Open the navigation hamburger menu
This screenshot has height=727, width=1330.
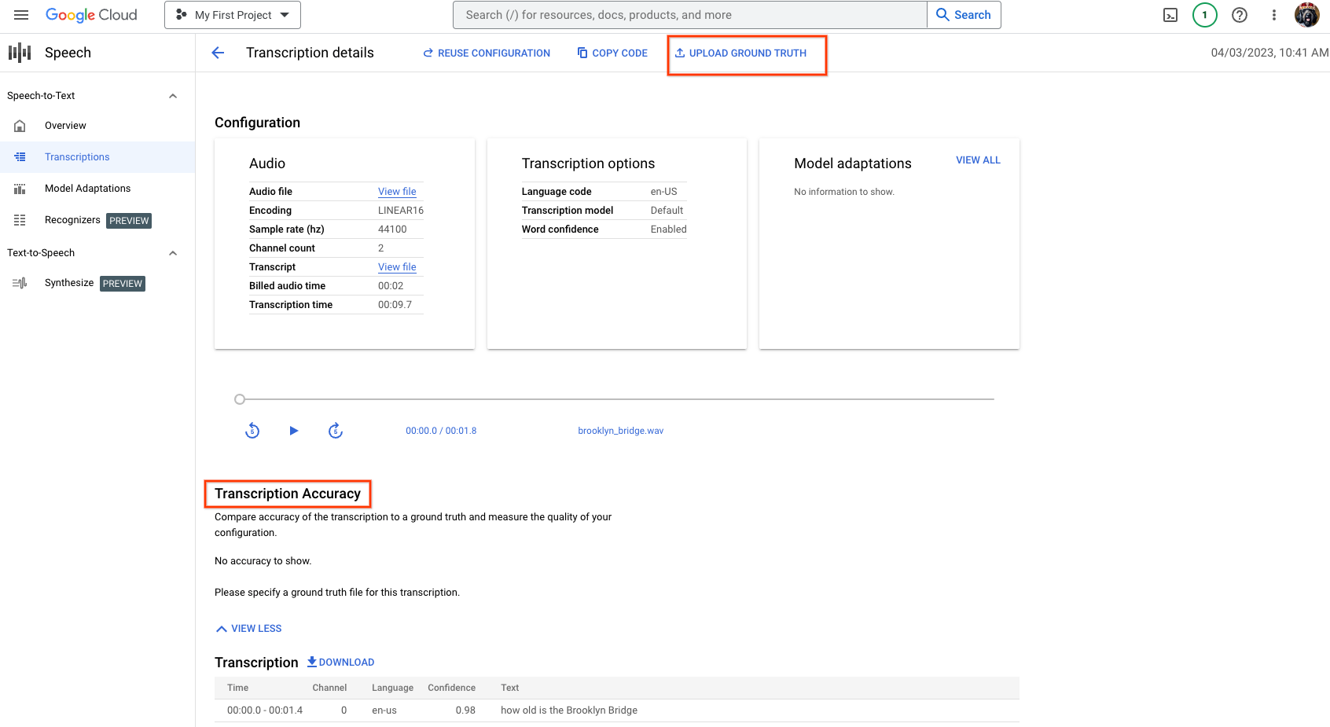point(21,14)
